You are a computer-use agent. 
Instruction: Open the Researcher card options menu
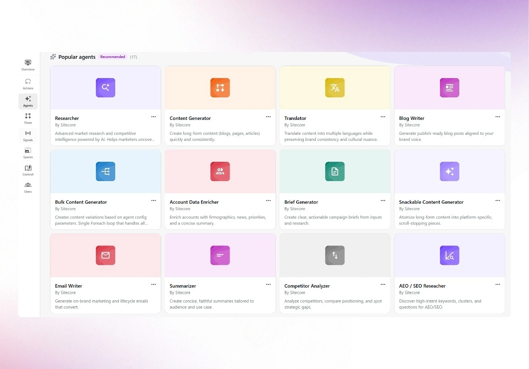[154, 117]
